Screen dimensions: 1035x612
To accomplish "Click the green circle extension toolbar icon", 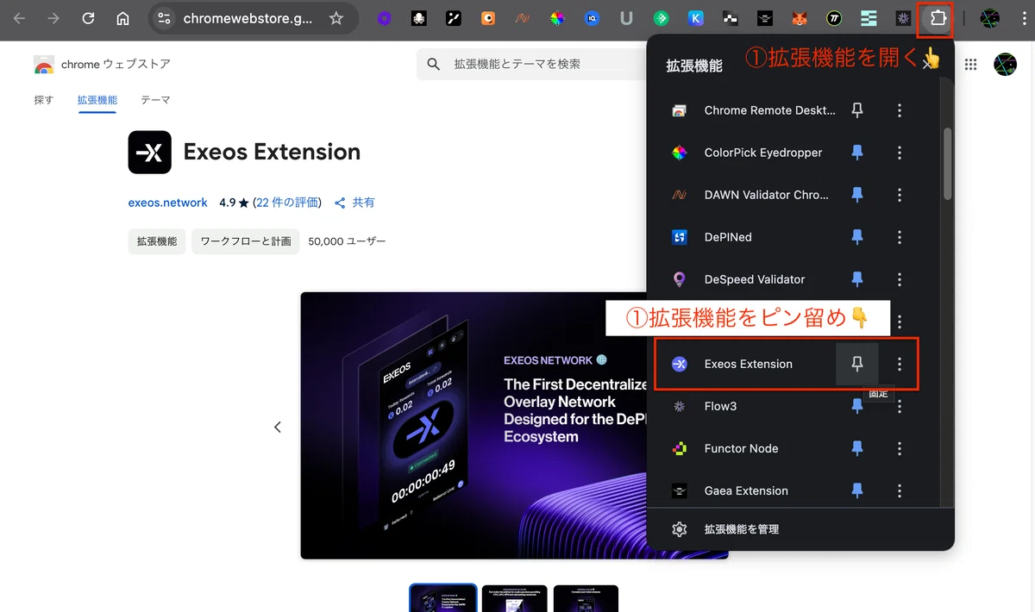I will click(x=662, y=18).
